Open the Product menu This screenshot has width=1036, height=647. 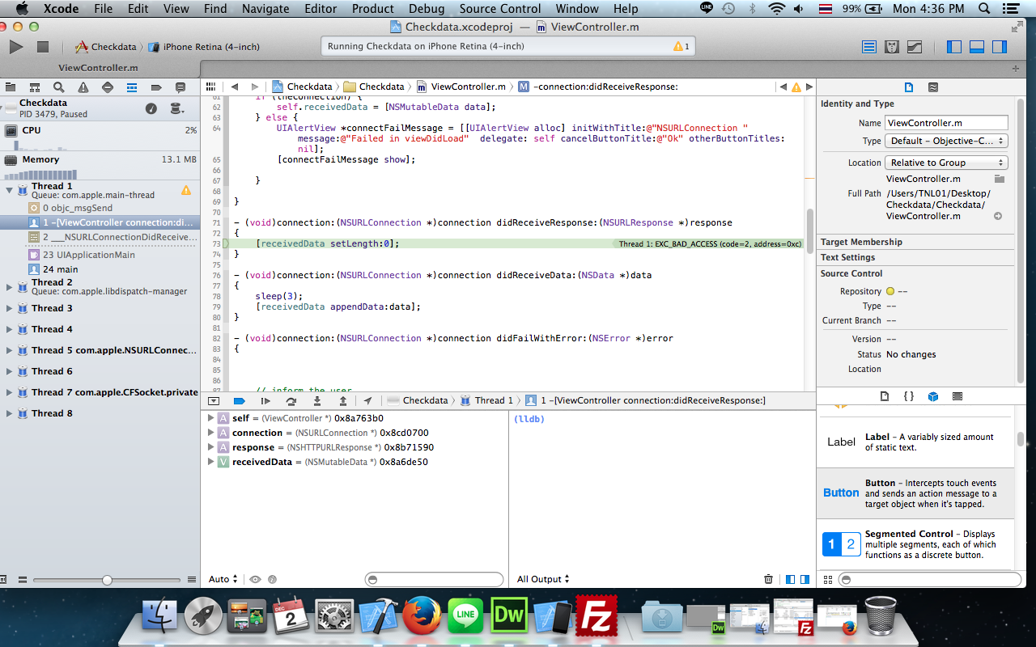click(x=373, y=9)
